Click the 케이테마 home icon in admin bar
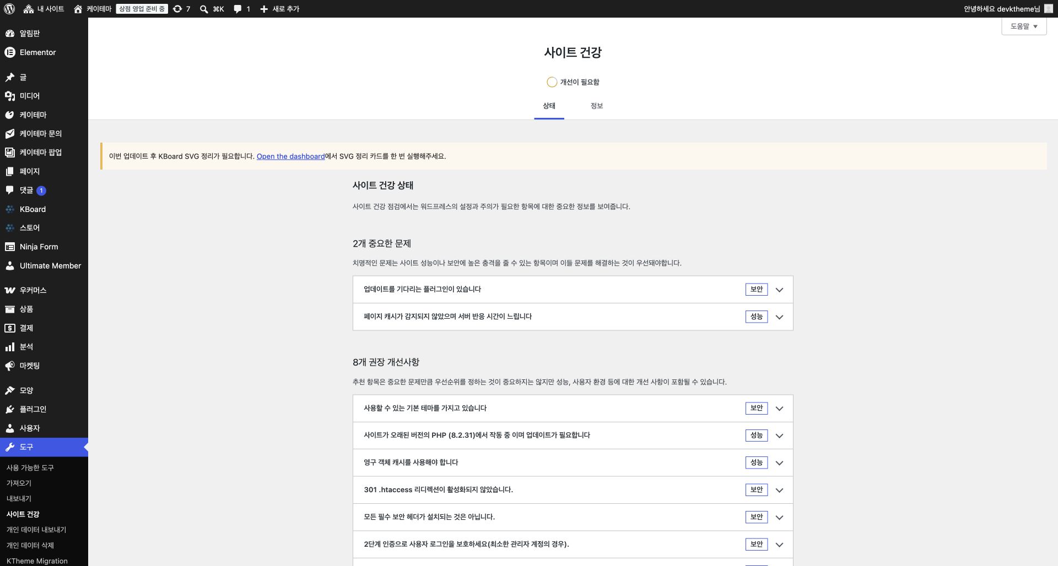Screen dimensions: 1058x566 pyautogui.click(x=78, y=9)
